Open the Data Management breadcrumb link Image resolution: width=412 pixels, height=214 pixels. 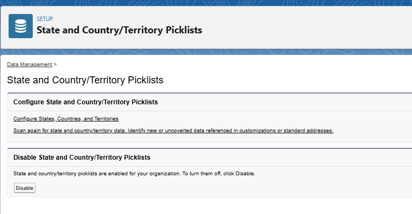[x=30, y=65]
